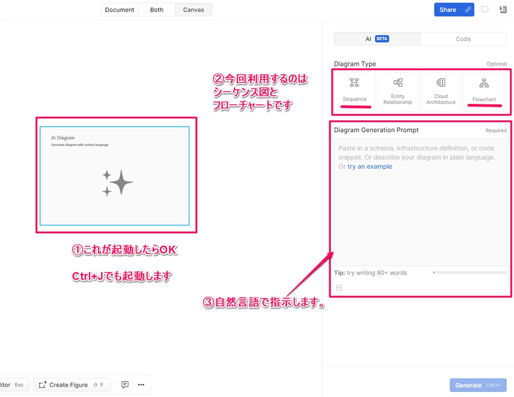Switch to Both view

pyautogui.click(x=157, y=10)
